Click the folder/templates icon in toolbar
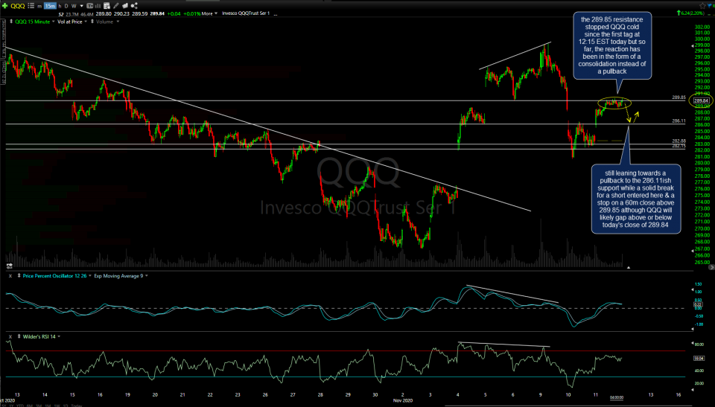This screenshot has height=407, width=715. point(125,6)
